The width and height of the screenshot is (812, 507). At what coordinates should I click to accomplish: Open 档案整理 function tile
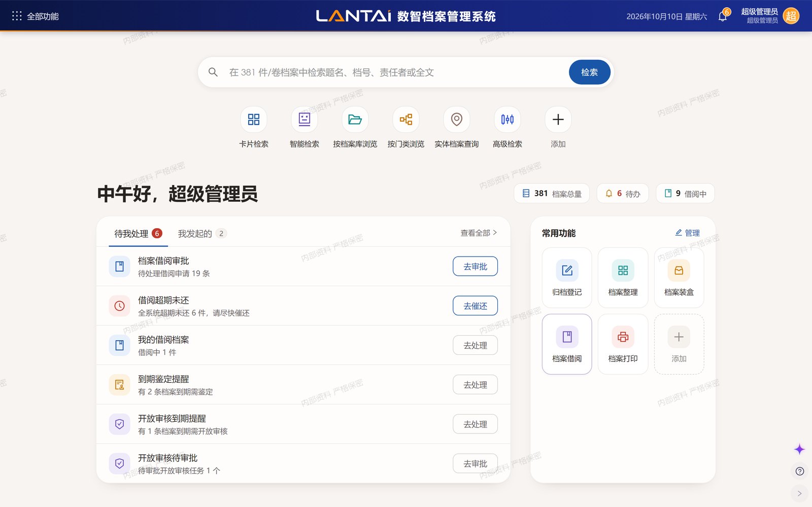pyautogui.click(x=623, y=278)
